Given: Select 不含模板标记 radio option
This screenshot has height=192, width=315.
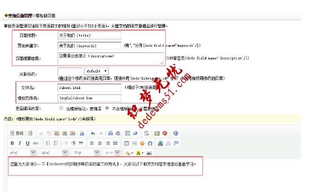Looking at the screenshot, I should click(x=107, y=108).
